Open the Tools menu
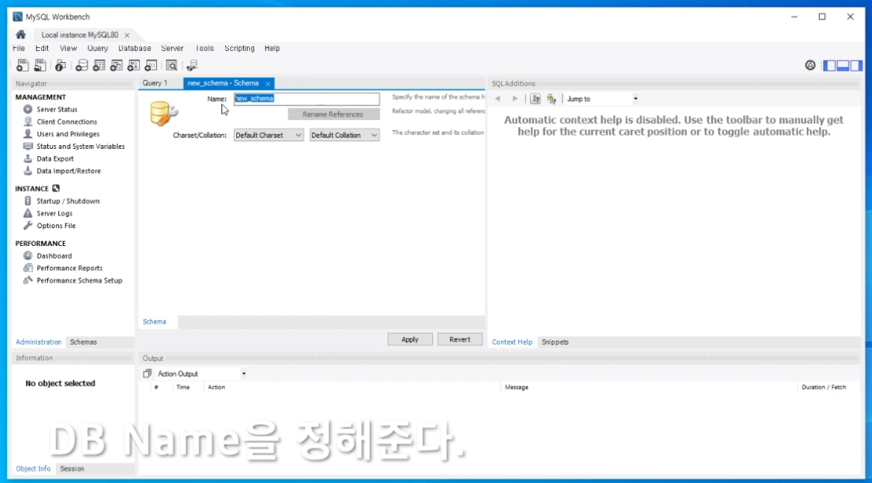872x483 pixels. [x=204, y=49]
